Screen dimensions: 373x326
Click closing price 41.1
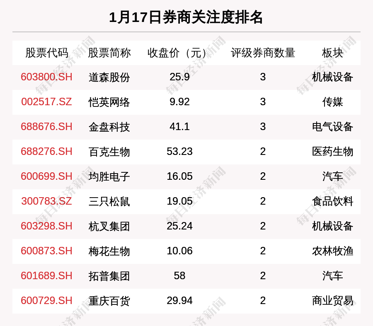(179, 126)
